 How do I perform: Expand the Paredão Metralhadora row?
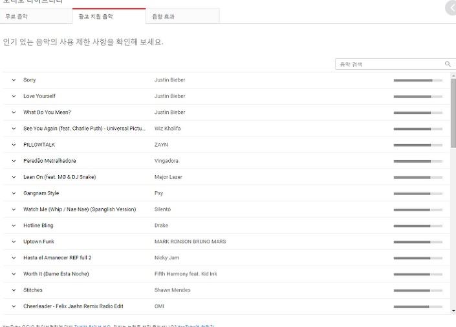coord(14,161)
